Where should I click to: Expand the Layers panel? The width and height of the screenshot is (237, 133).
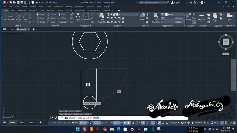click(x=118, y=26)
